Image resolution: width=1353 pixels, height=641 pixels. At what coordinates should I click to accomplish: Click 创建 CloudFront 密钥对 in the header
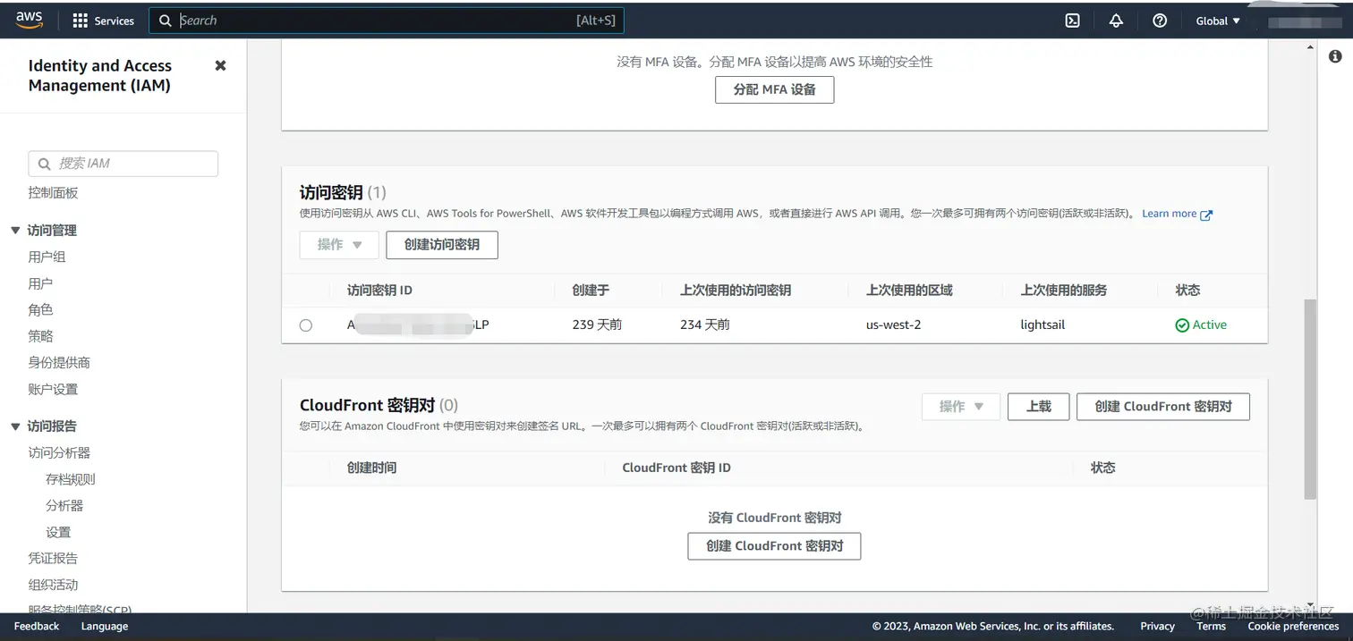click(x=1163, y=407)
